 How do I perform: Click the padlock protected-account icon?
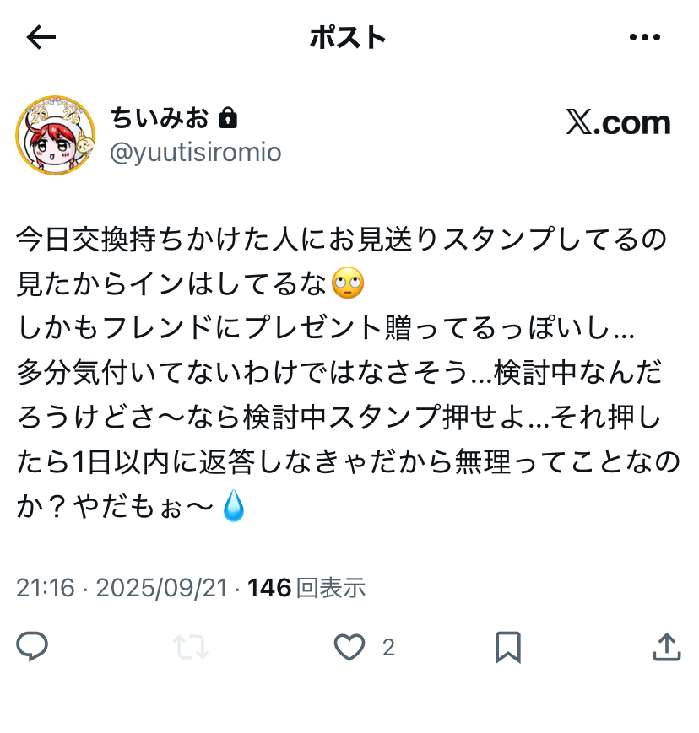[228, 117]
